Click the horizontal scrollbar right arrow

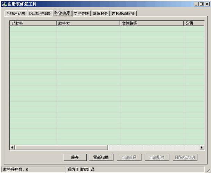pos(202,148)
